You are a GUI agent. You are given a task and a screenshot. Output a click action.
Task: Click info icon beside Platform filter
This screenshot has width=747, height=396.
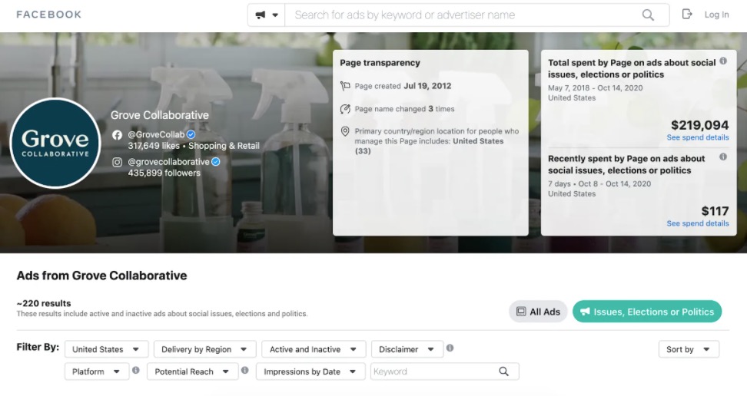136,370
